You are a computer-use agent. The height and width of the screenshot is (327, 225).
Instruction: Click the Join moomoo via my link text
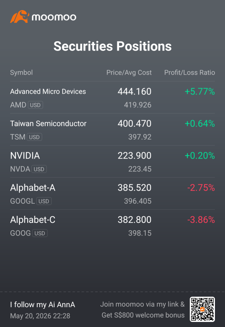(x=142, y=304)
